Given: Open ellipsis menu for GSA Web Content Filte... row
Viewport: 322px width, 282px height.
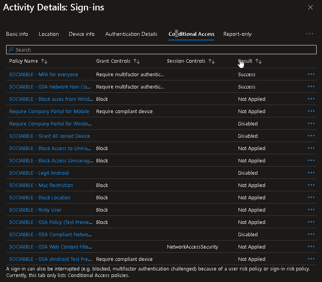Looking at the screenshot, I should coord(311,247).
